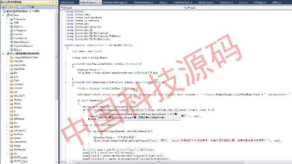Switch to the FileSystemItem.cs tab
Screen dimensions: 292x164
tap(143, 2)
